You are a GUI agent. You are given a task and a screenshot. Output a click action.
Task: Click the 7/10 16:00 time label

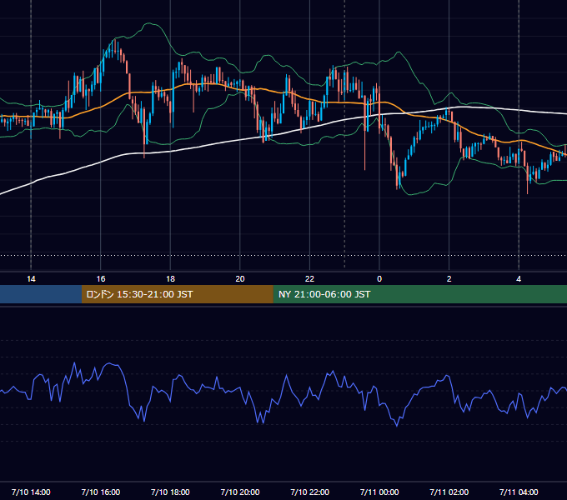click(x=101, y=492)
